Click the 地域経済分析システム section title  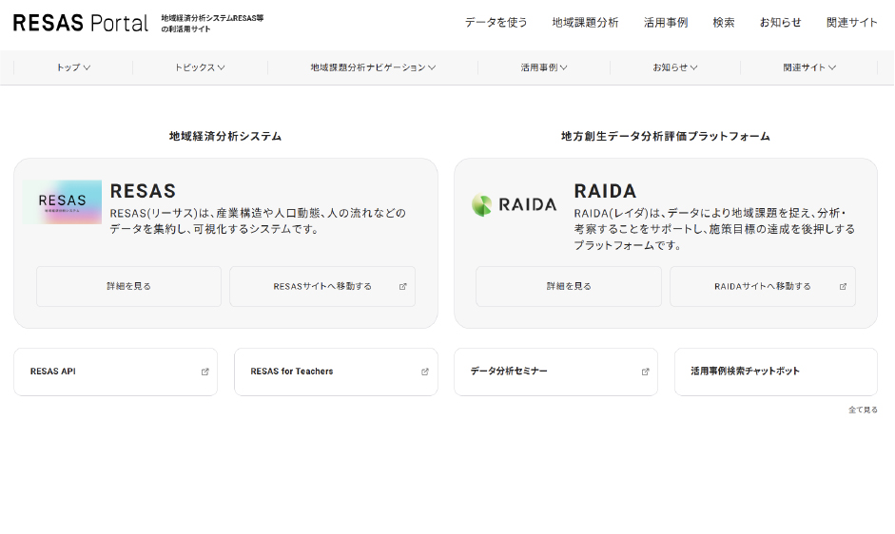(225, 137)
